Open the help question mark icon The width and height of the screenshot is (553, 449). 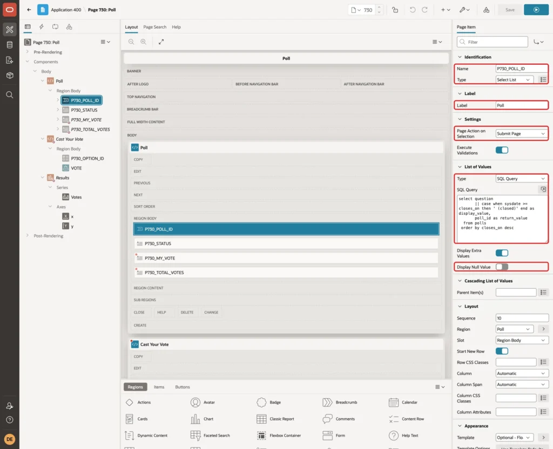pos(10,420)
